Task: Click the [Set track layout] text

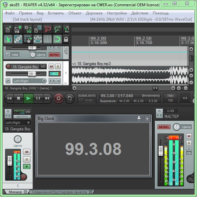Action: pos(27,19)
